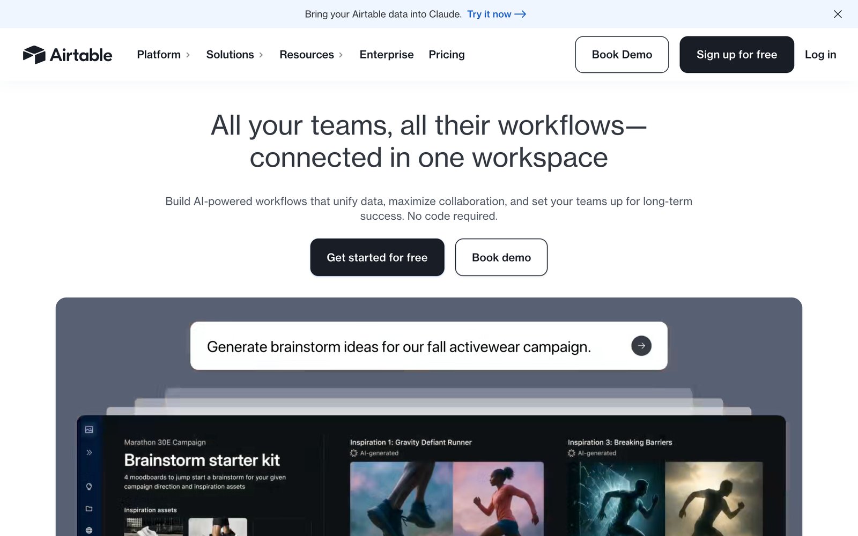Click the globe icon in demo sidebar
Viewport: 858px width, 536px height.
89,531
